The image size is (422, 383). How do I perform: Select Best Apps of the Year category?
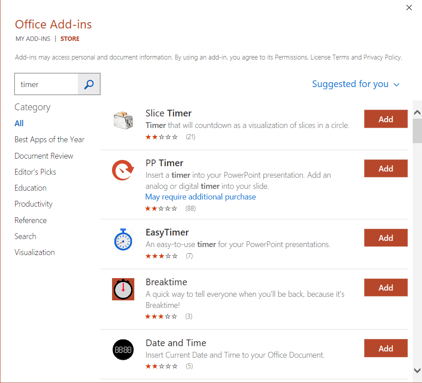(49, 140)
